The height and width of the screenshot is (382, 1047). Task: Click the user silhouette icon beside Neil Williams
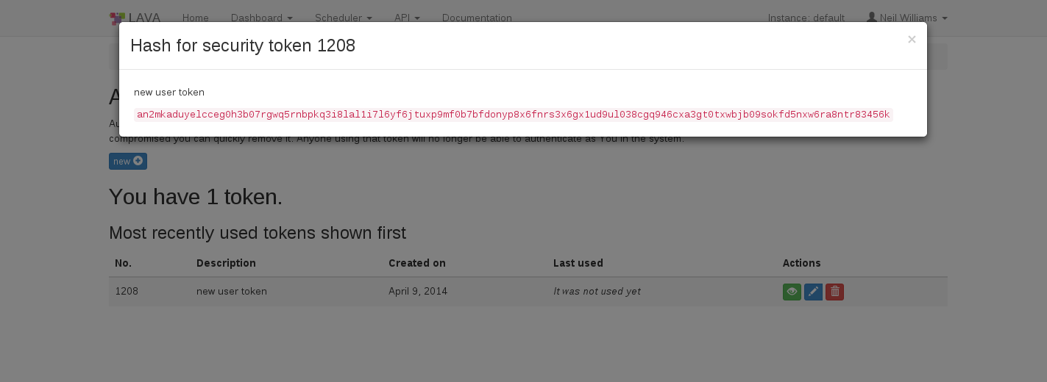(872, 18)
